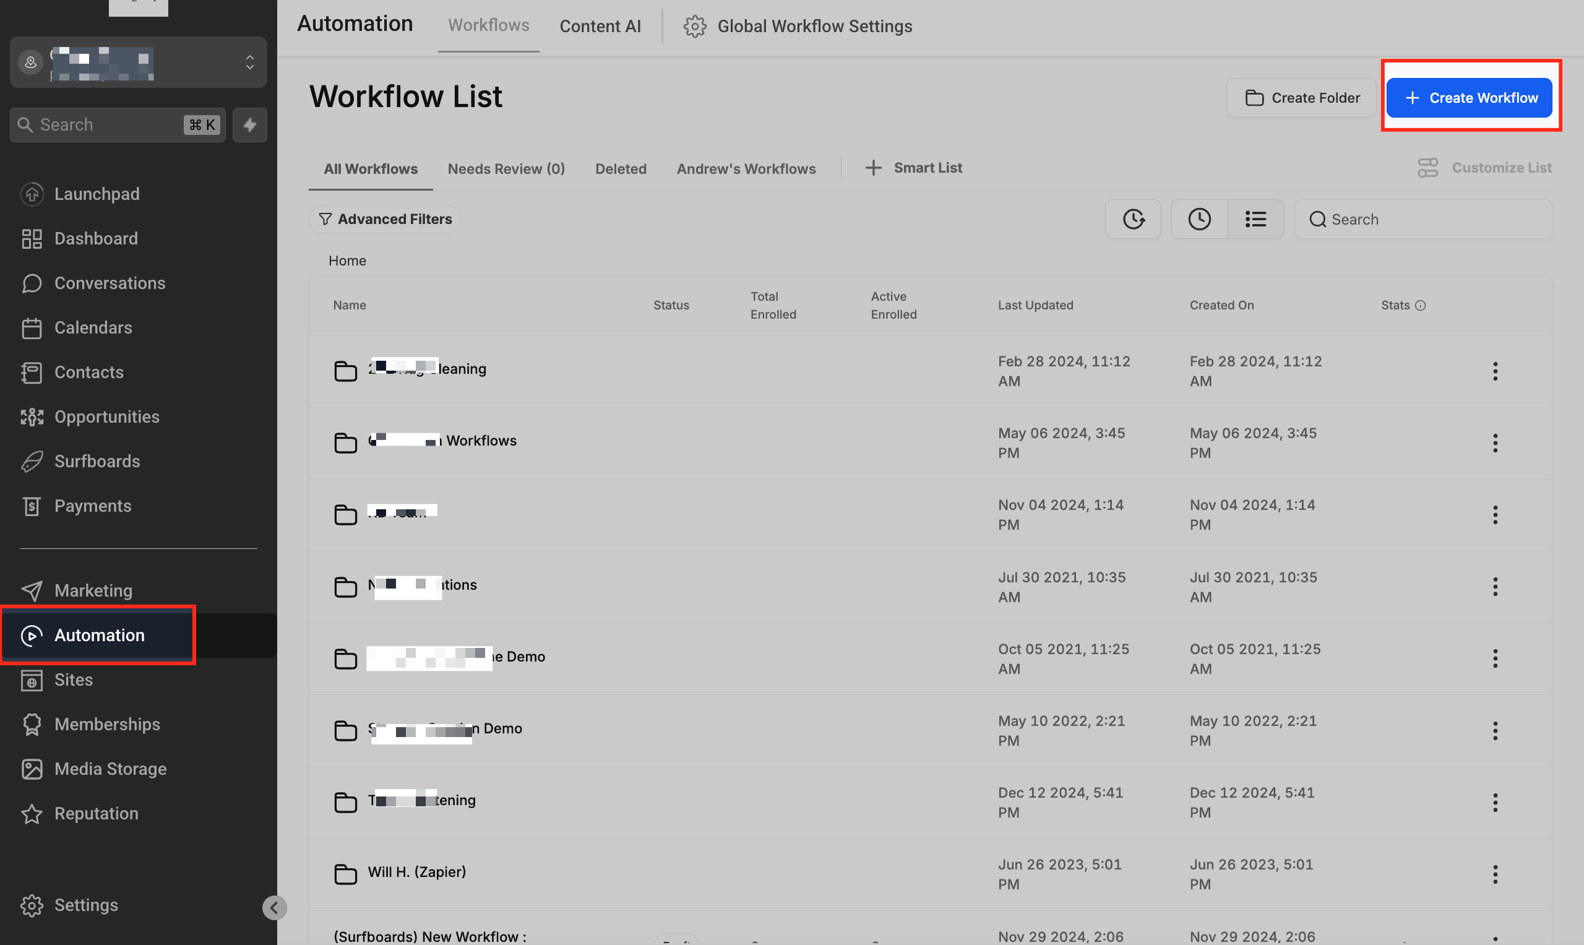Viewport: 1584px width, 945px height.
Task: Select the Content AI tab
Action: tap(600, 26)
